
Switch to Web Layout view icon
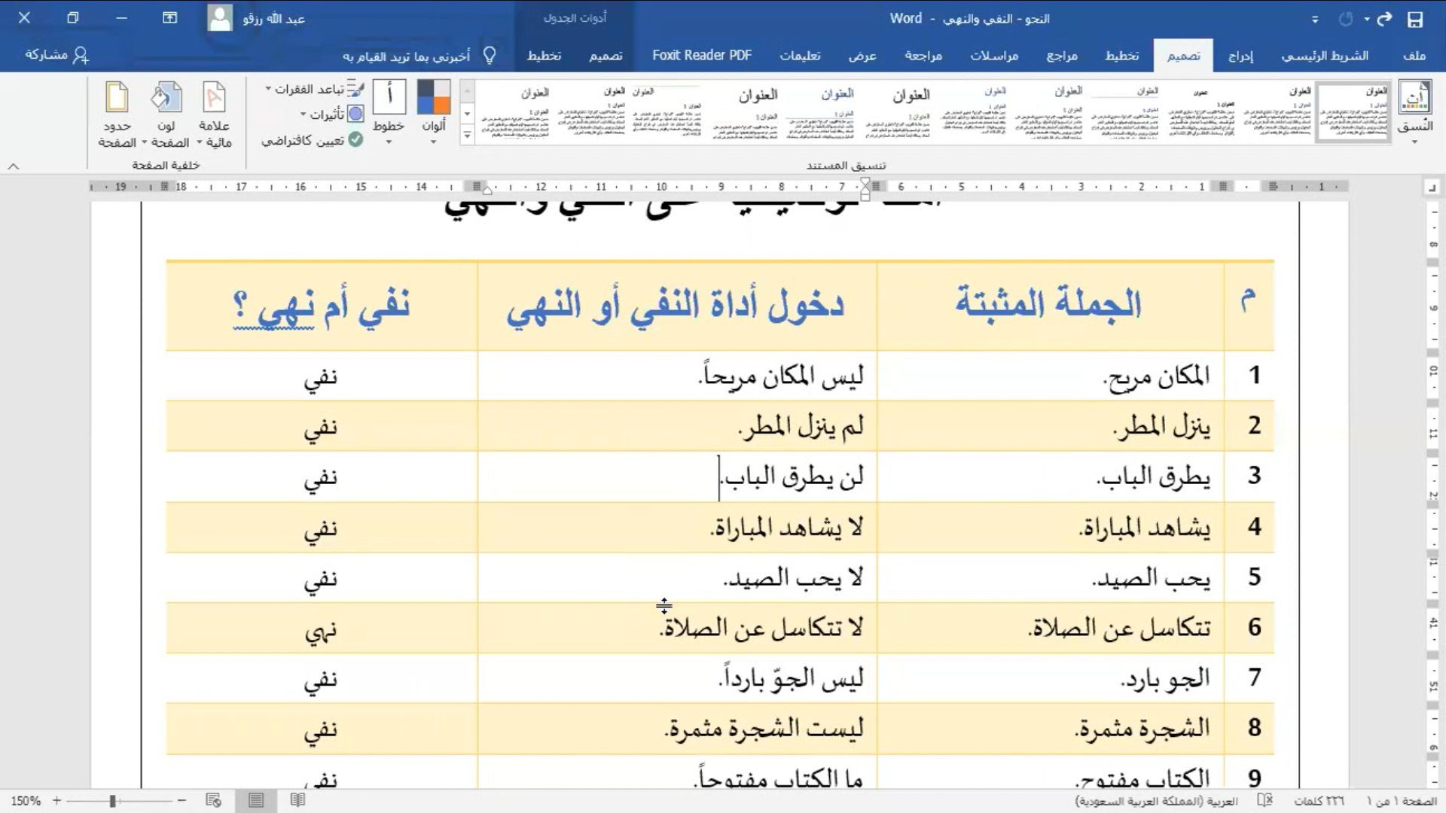point(213,800)
